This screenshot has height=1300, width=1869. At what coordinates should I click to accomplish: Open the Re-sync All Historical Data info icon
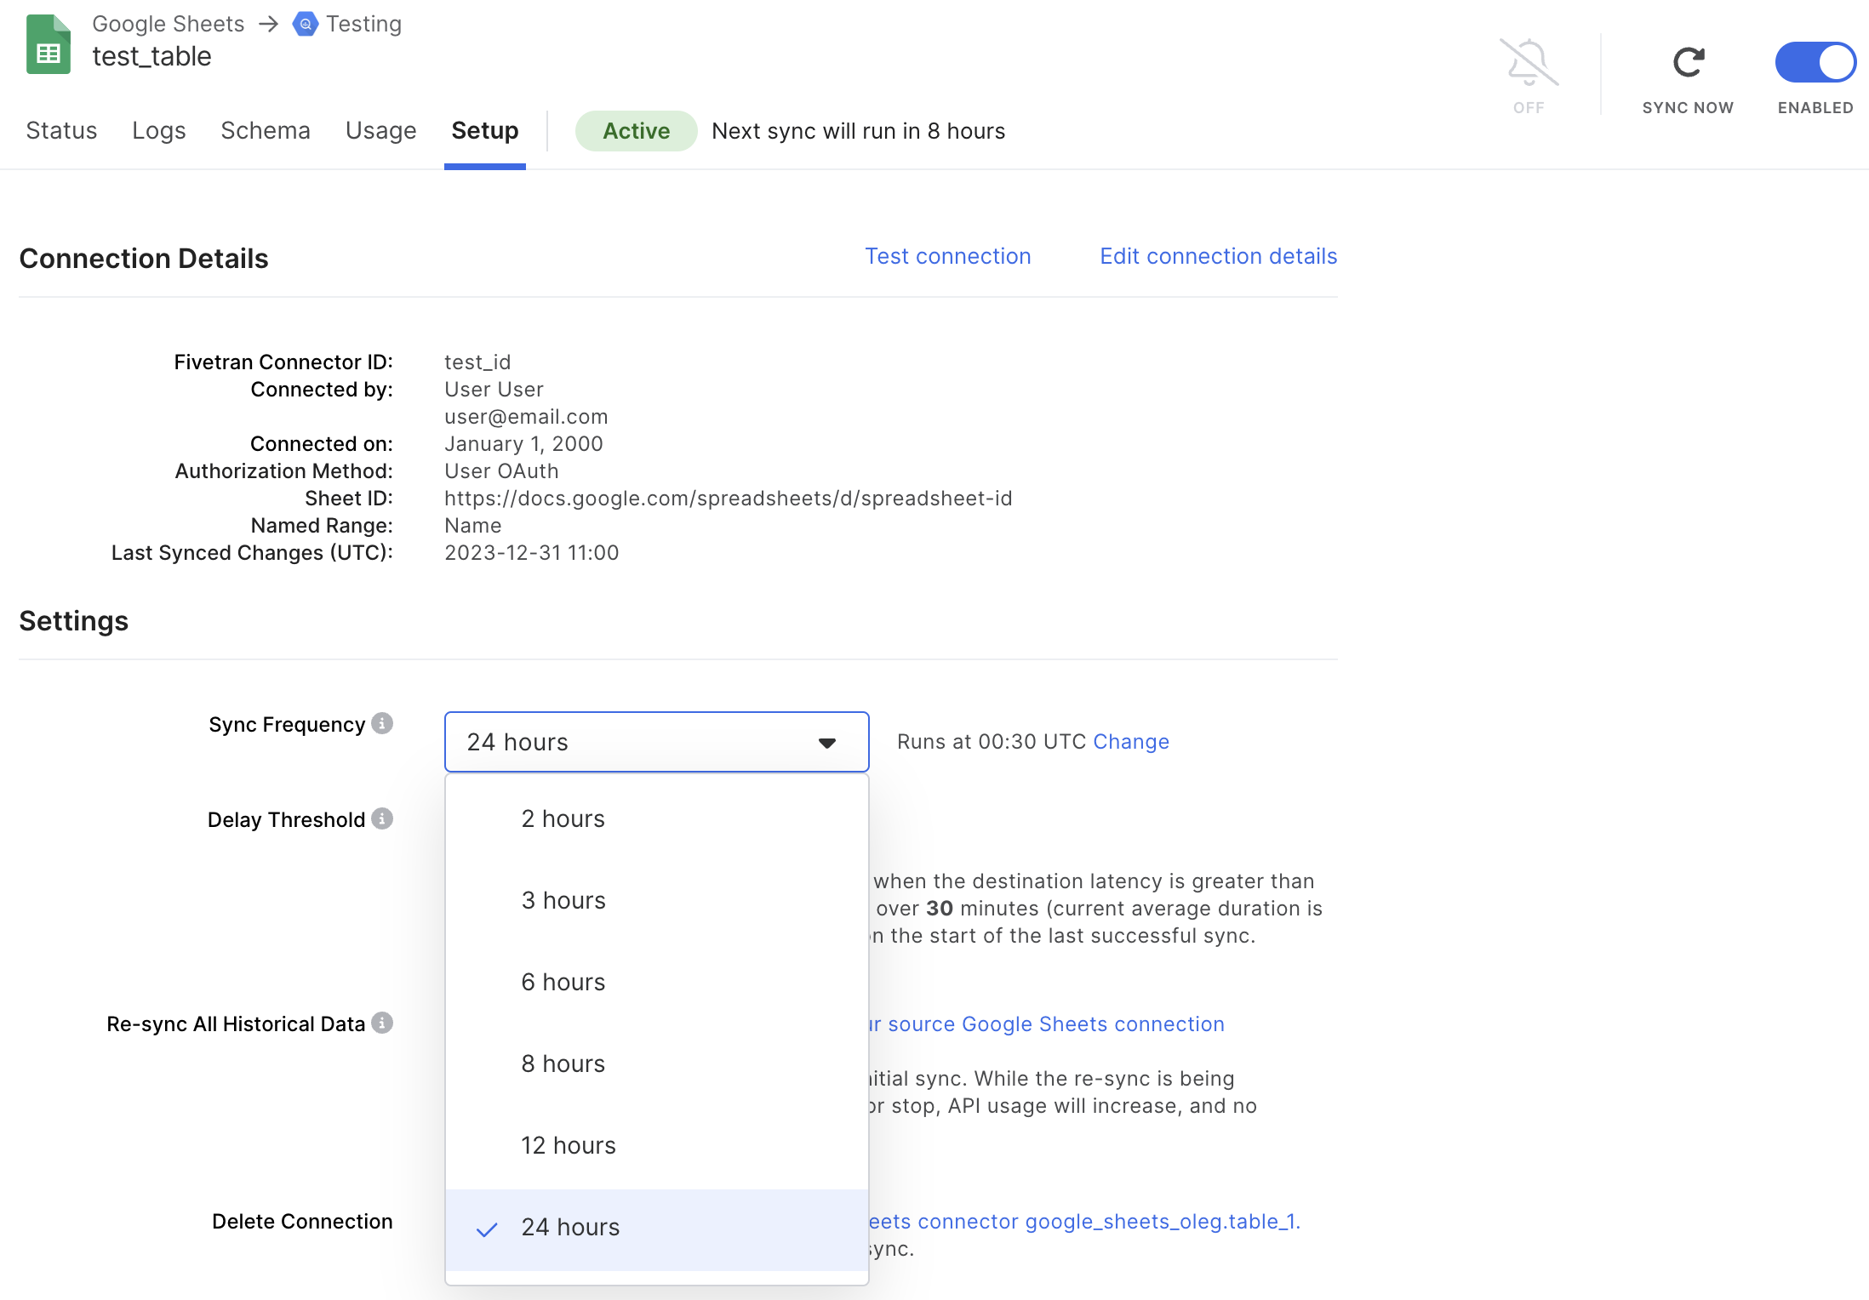click(382, 1023)
